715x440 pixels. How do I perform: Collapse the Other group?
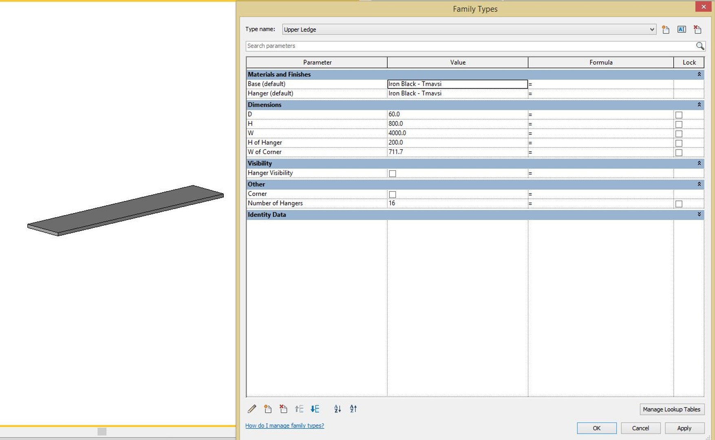(x=699, y=184)
